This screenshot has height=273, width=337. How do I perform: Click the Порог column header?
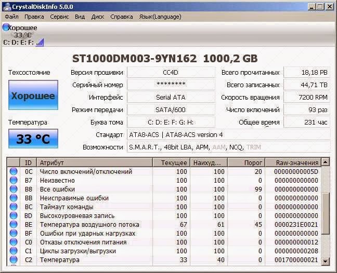247,162
